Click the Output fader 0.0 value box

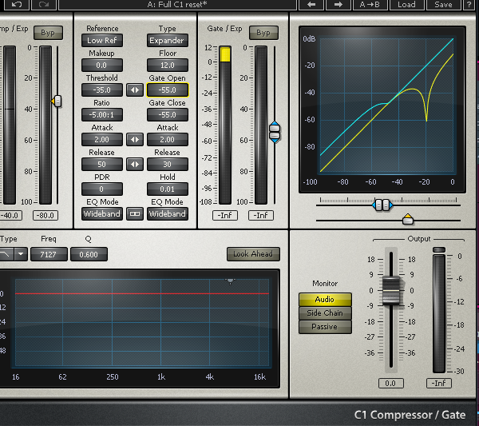(x=390, y=383)
